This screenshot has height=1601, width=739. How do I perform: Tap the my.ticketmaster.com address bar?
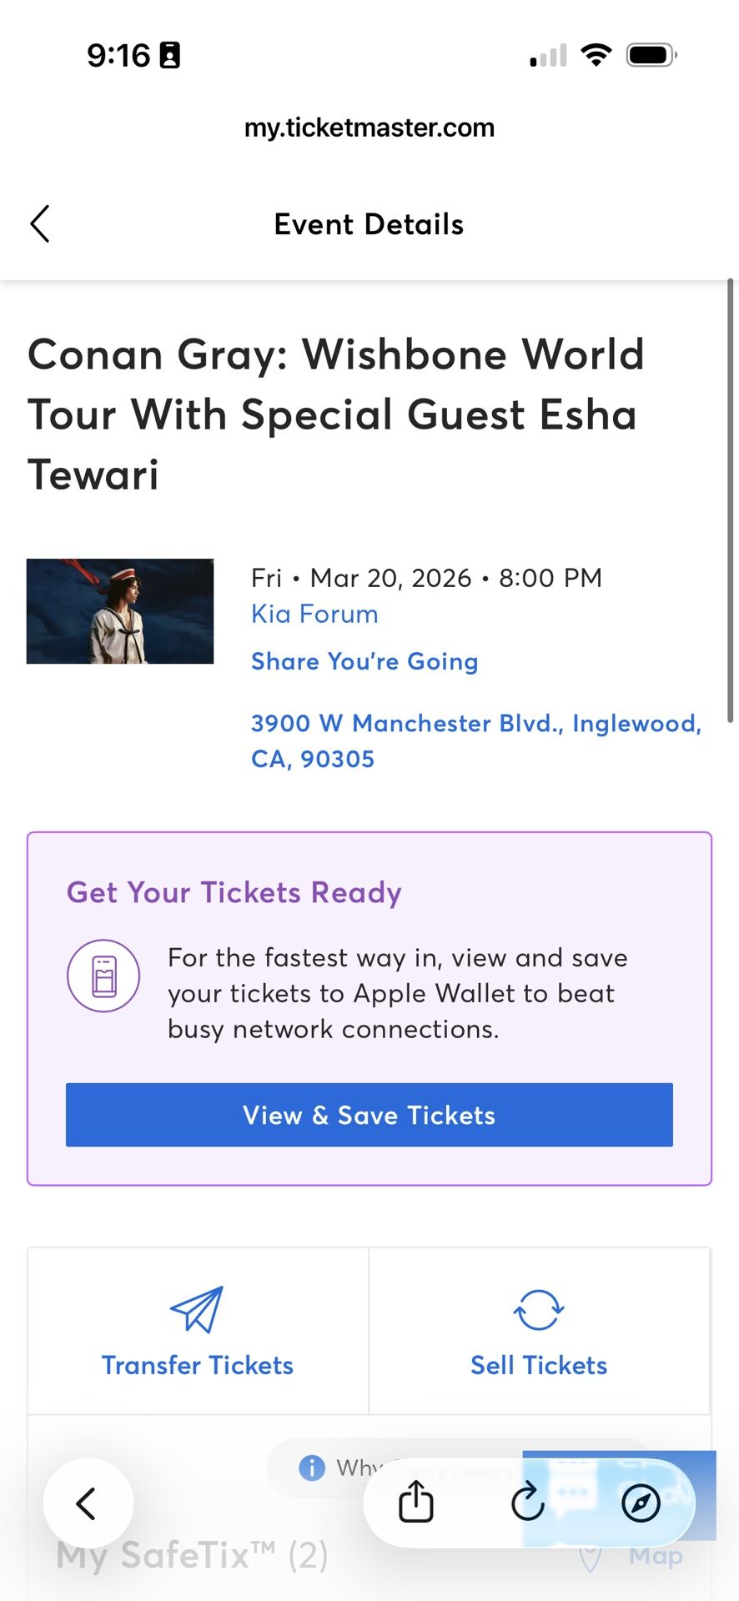369,127
